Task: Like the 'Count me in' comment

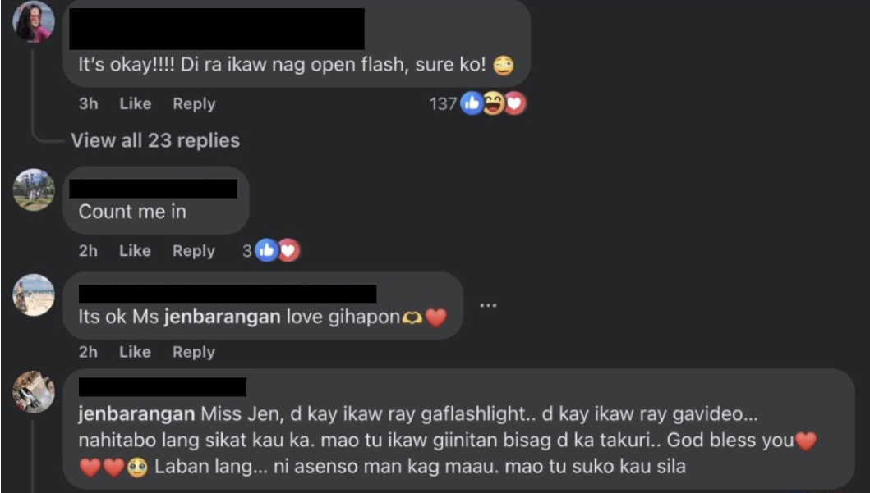Action: coord(135,251)
